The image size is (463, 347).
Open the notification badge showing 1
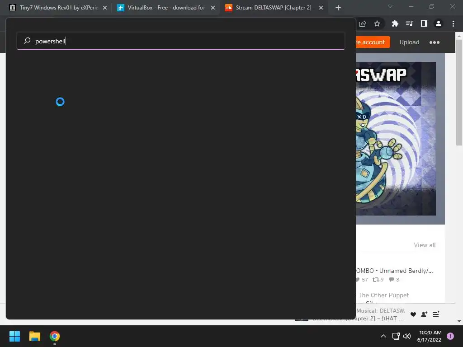(x=450, y=336)
